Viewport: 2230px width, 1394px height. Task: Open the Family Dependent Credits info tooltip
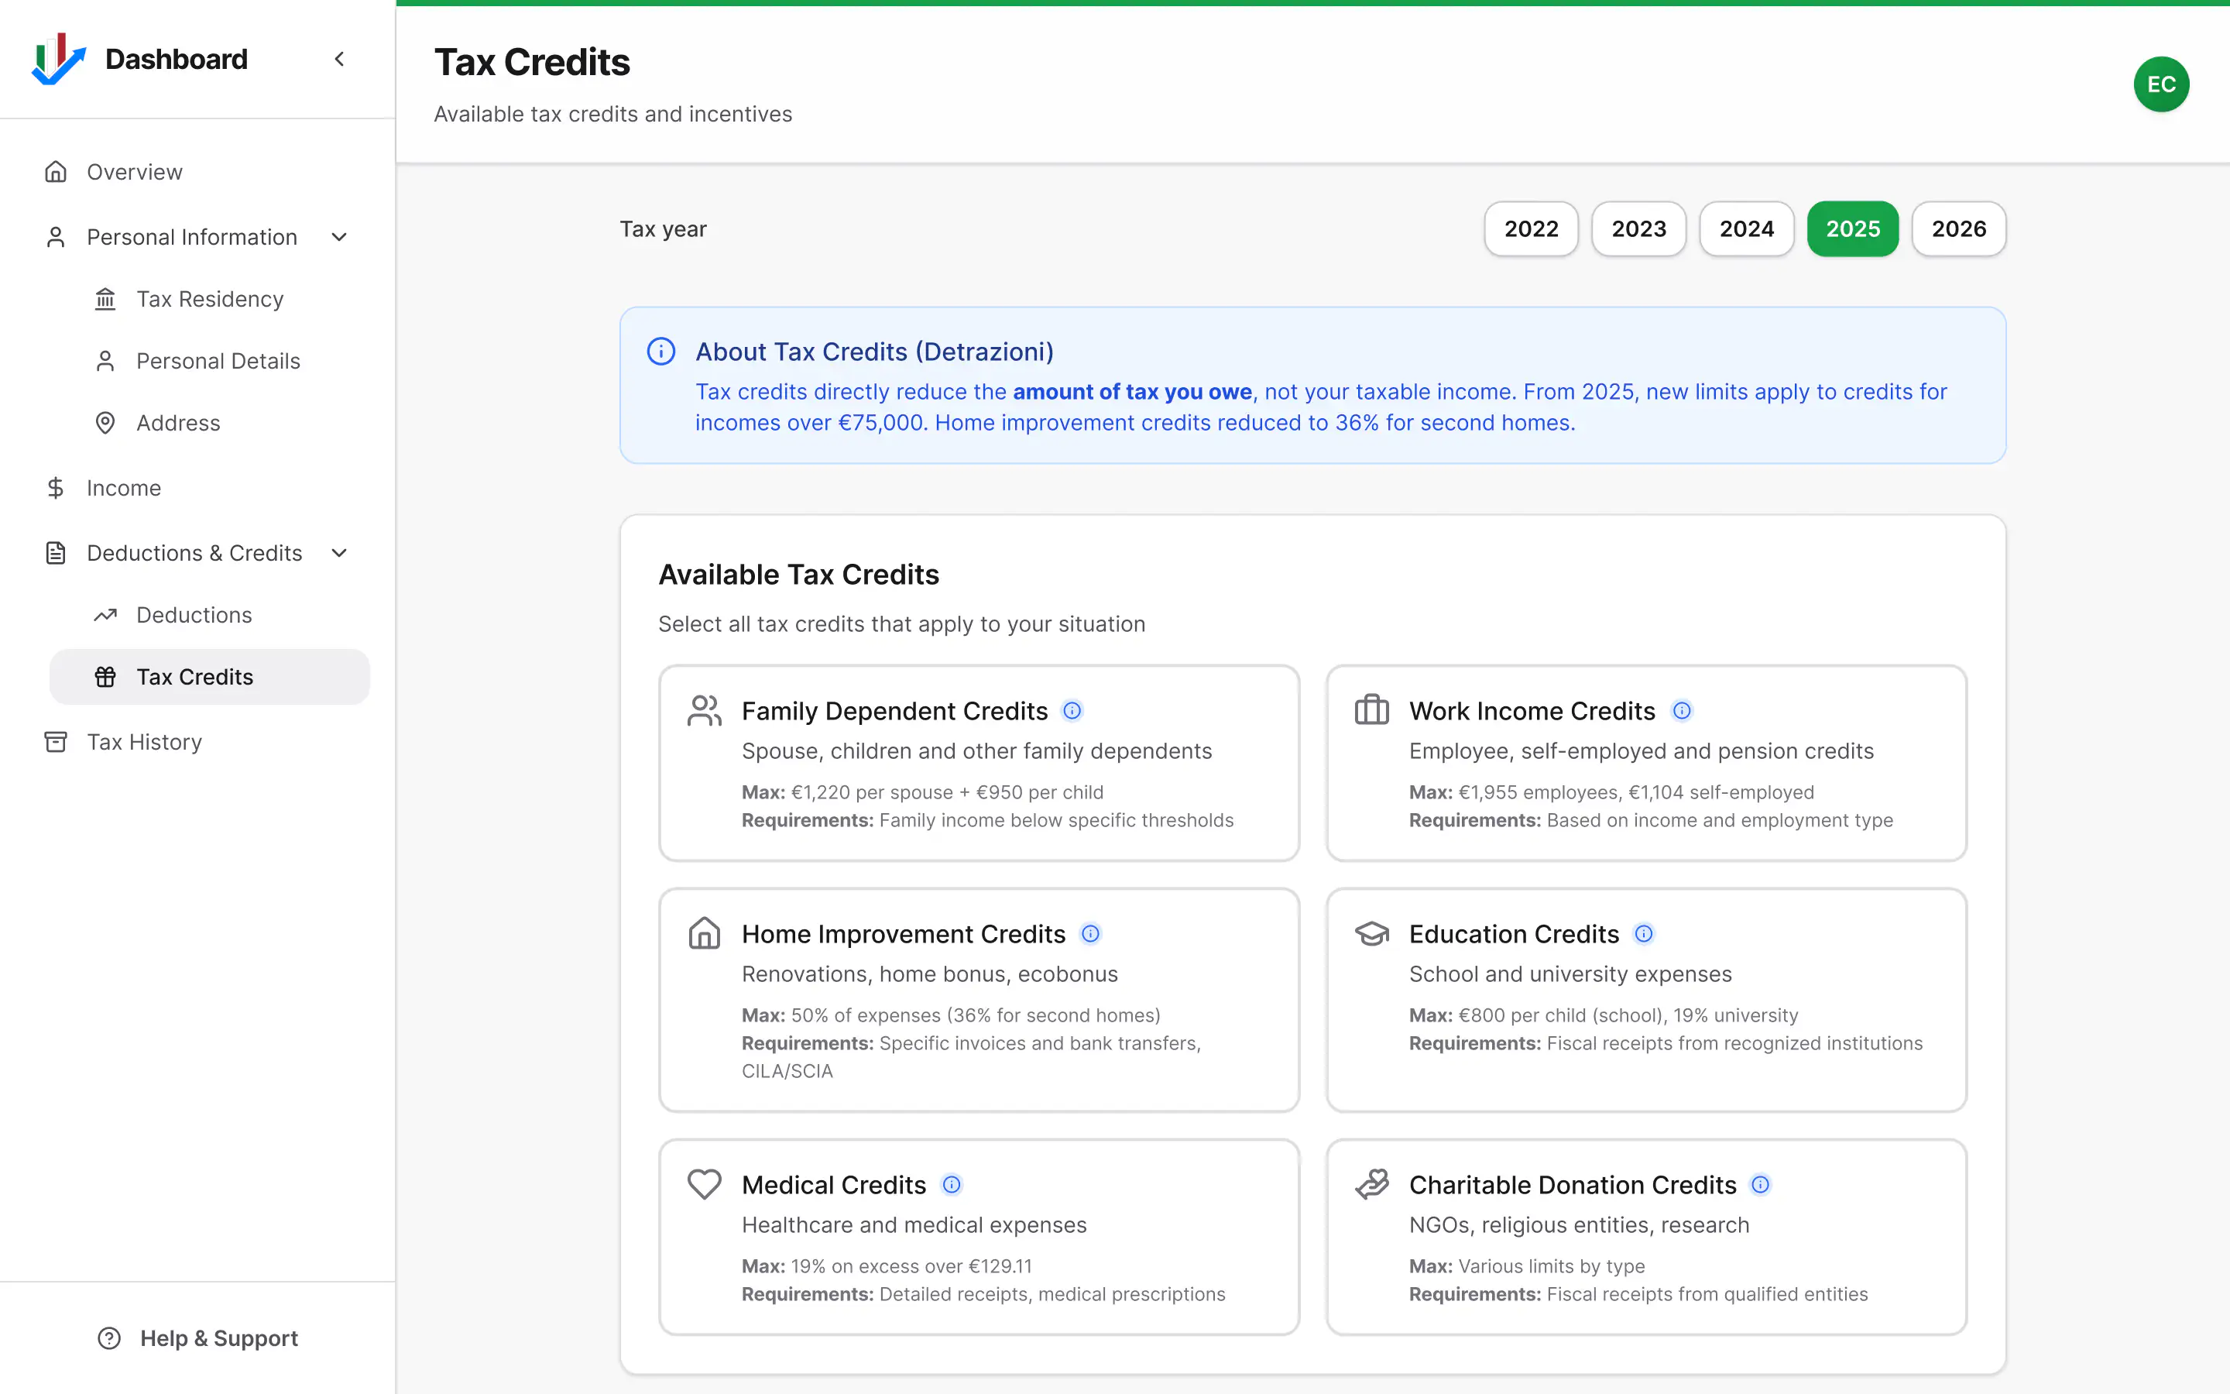1072,710
